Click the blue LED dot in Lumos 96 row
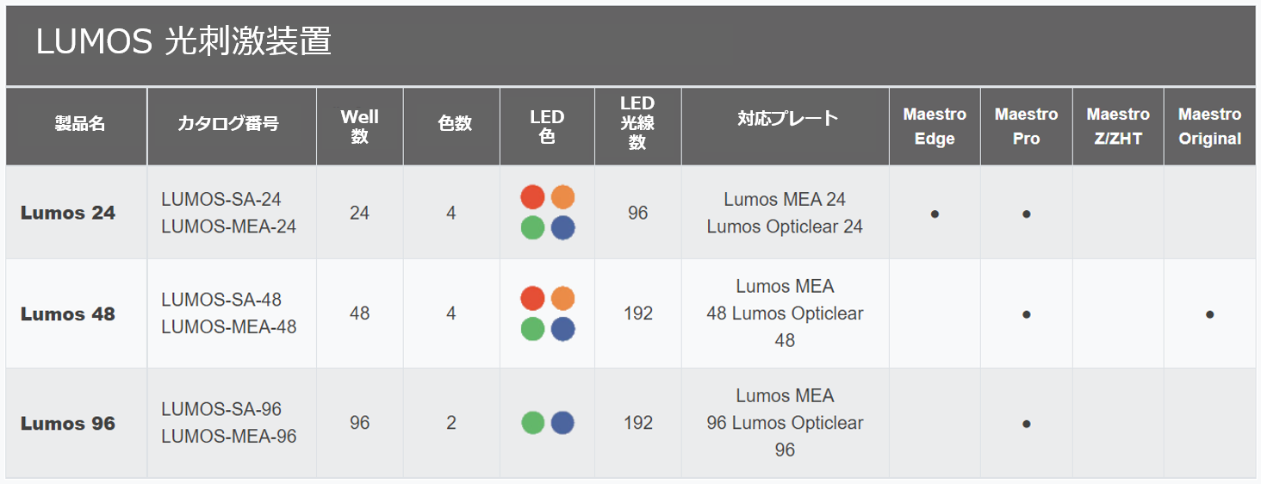The height and width of the screenshot is (484, 1261). tap(563, 423)
